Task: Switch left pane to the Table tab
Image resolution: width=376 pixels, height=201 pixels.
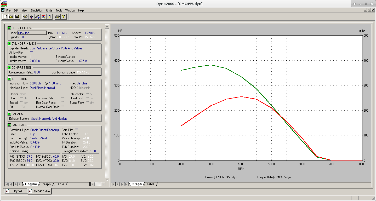Action: 60,184
